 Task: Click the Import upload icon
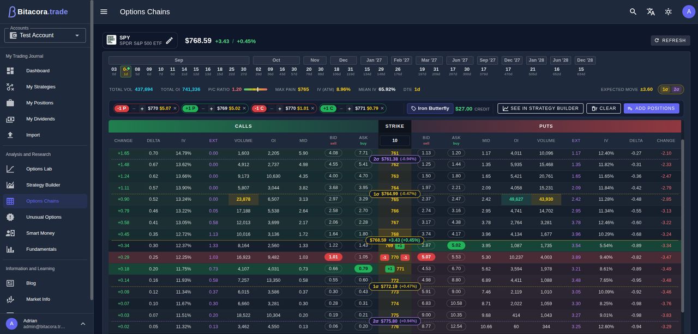(x=10, y=135)
